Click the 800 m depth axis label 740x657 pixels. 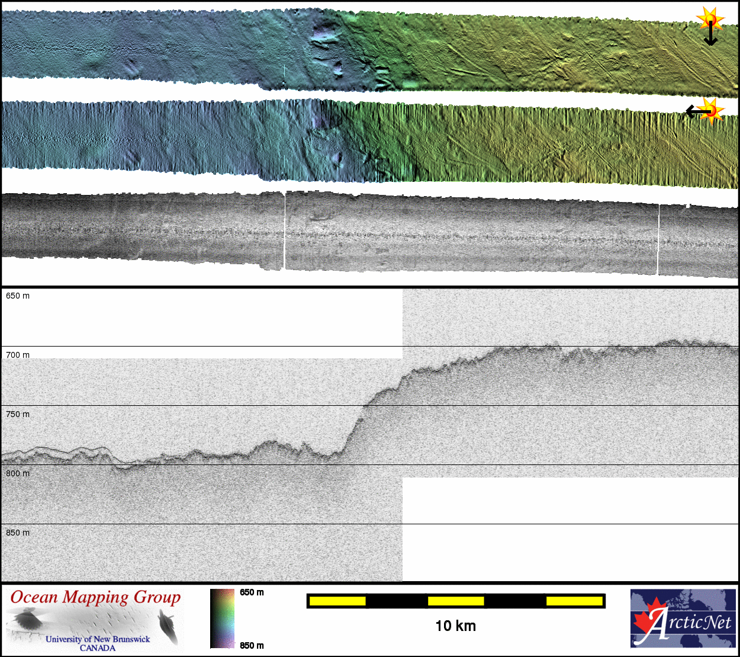pos(18,473)
